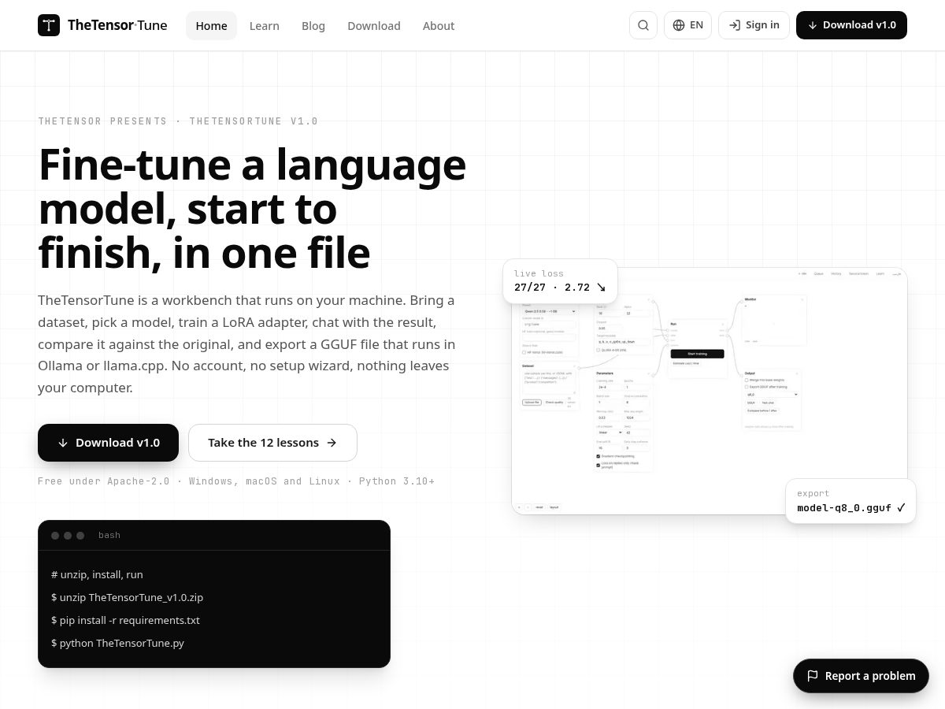Open the Learn nav item

[x=265, y=26]
